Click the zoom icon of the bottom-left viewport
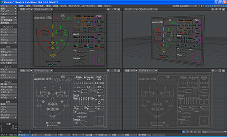 [x=115, y=71]
